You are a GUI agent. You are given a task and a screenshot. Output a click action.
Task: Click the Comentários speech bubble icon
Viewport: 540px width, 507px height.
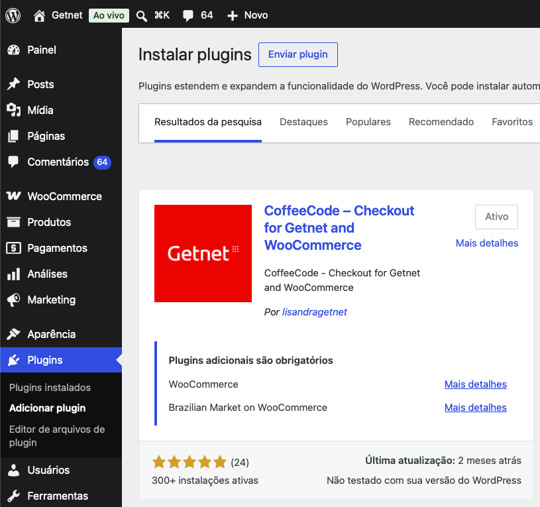[x=13, y=162]
